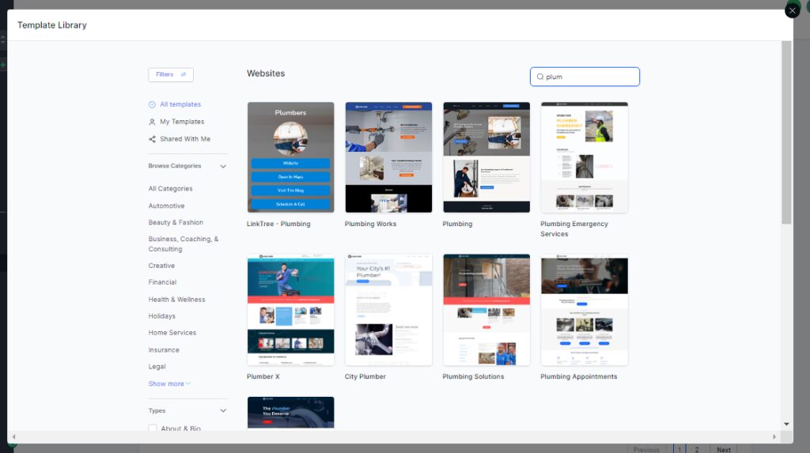Choose the Beauty & Fashion category

point(176,223)
